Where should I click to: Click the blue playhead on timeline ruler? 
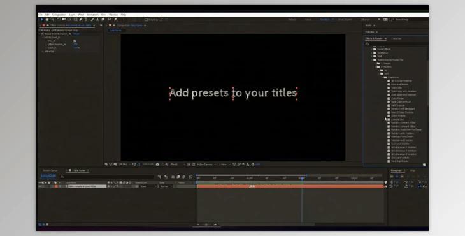pos(302,178)
